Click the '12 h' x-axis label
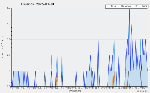This screenshot has height=93, width=150. coord(80,88)
